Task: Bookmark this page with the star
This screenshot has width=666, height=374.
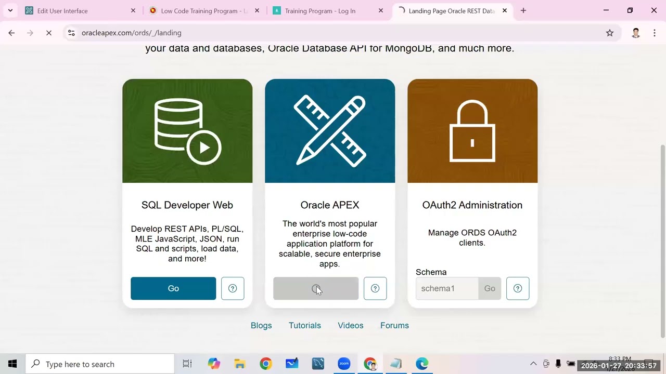Action: click(x=610, y=33)
